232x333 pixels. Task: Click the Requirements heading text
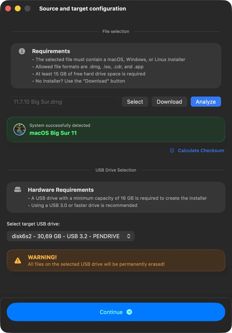[51, 51]
